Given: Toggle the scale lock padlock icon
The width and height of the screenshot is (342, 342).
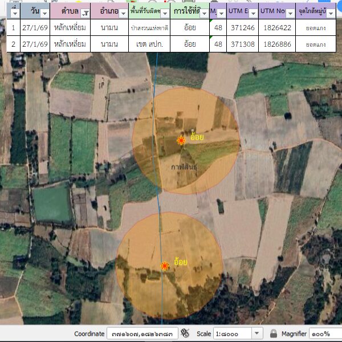Looking at the screenshot, I should [x=274, y=333].
